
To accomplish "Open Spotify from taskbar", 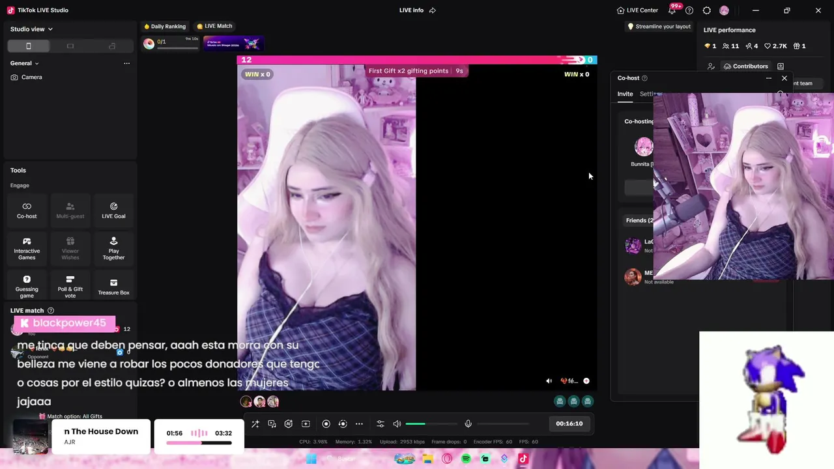I will [466, 459].
